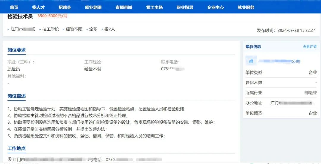Open the 职业指导 menu item

[185, 7]
